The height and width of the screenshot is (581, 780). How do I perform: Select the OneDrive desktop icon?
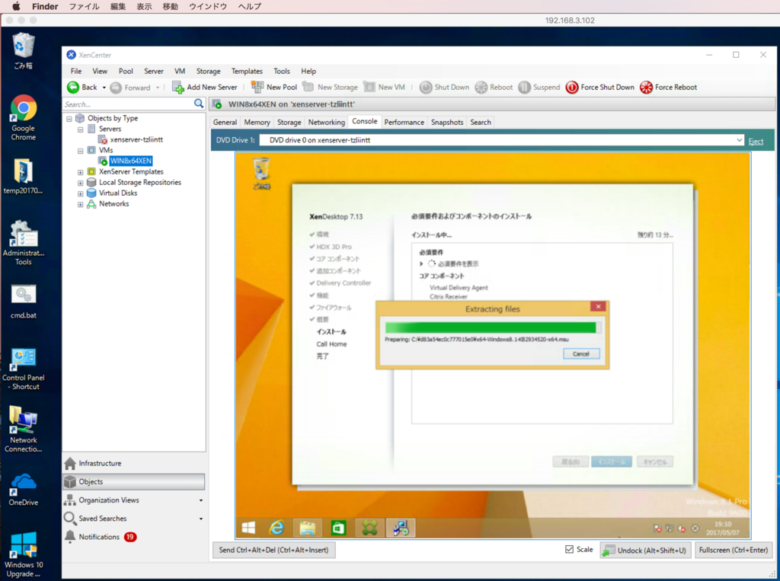pos(24,490)
